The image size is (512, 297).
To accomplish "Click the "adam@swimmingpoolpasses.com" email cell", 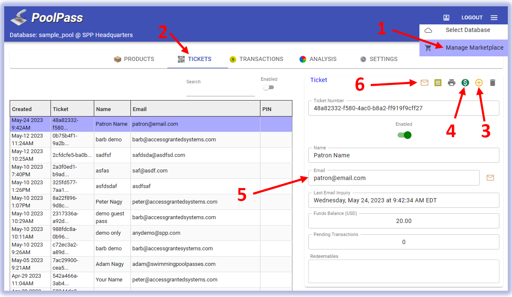I will [195, 264].
